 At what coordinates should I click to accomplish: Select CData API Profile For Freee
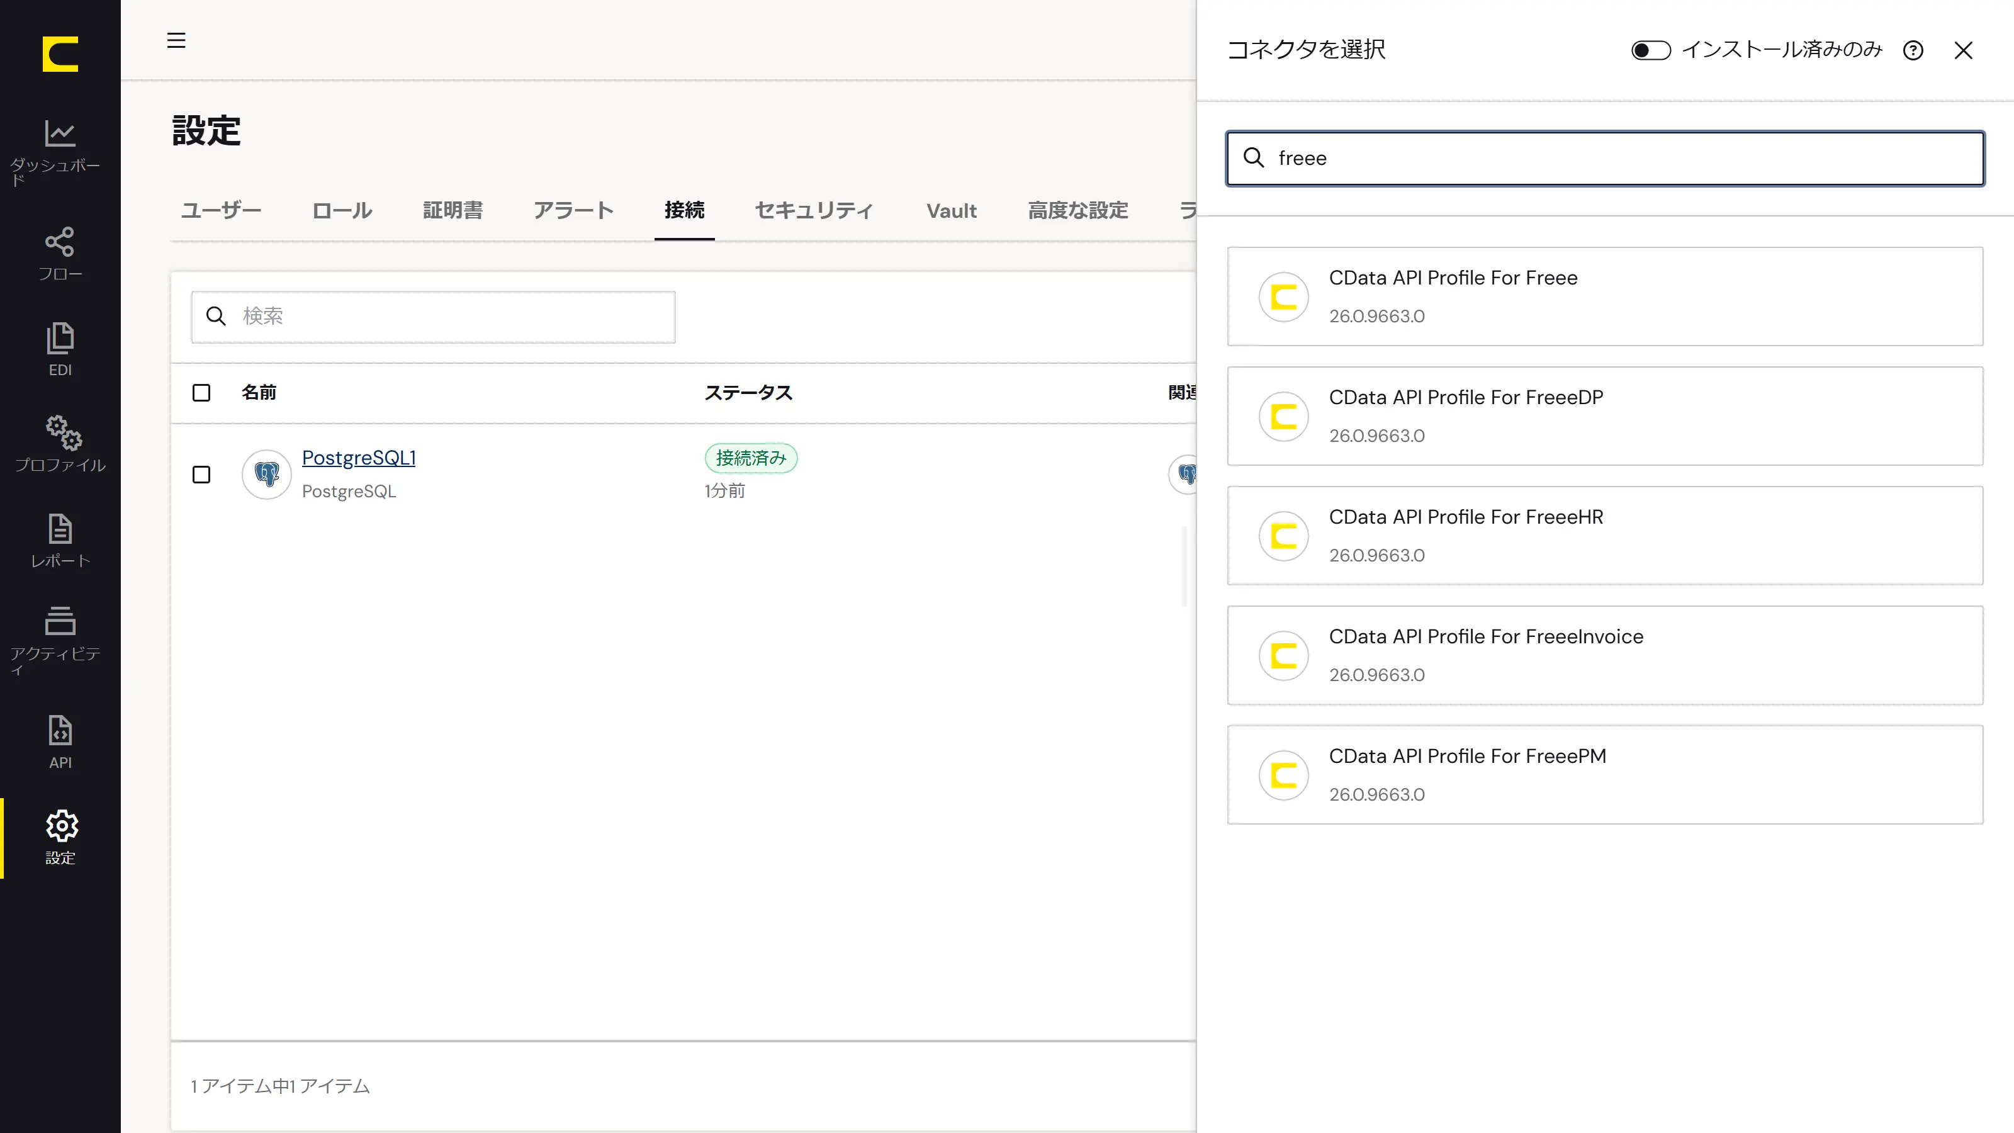[x=1605, y=296]
